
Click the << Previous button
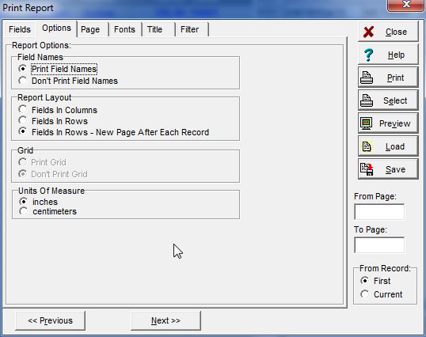click(50, 320)
